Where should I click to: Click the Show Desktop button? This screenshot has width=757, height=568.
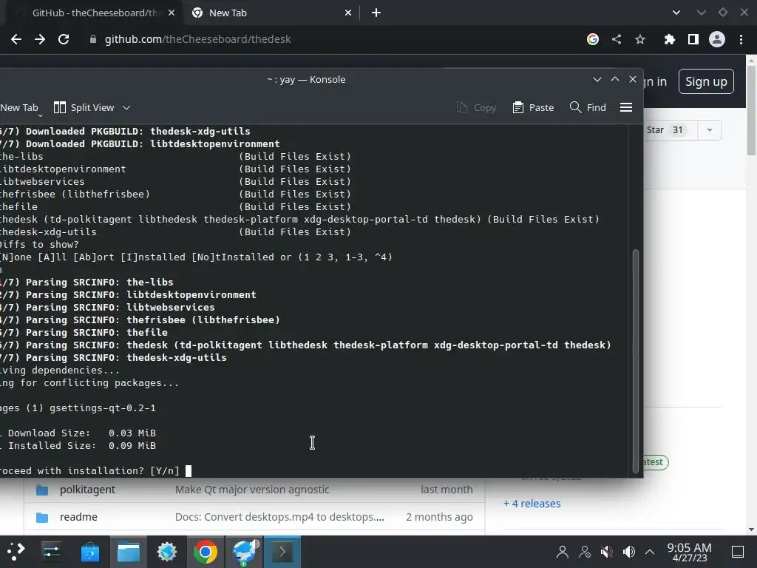point(738,552)
